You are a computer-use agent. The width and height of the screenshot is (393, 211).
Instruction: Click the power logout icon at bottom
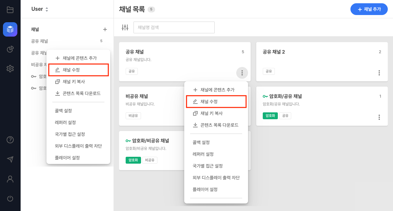[x=10, y=199]
